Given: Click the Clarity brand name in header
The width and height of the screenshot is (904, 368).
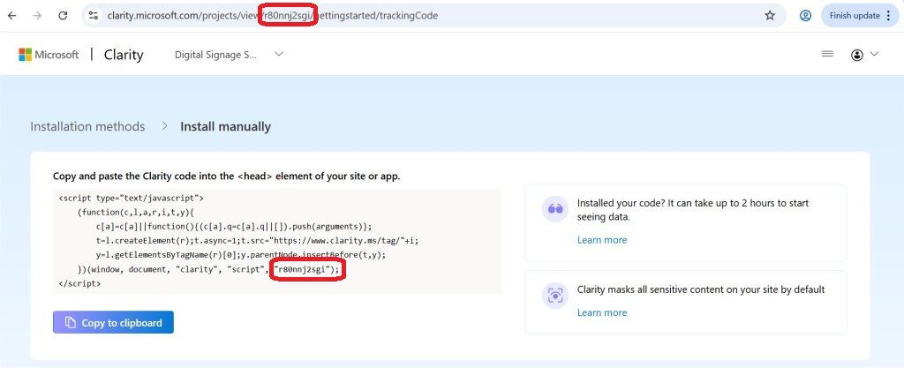Looking at the screenshot, I should point(124,55).
